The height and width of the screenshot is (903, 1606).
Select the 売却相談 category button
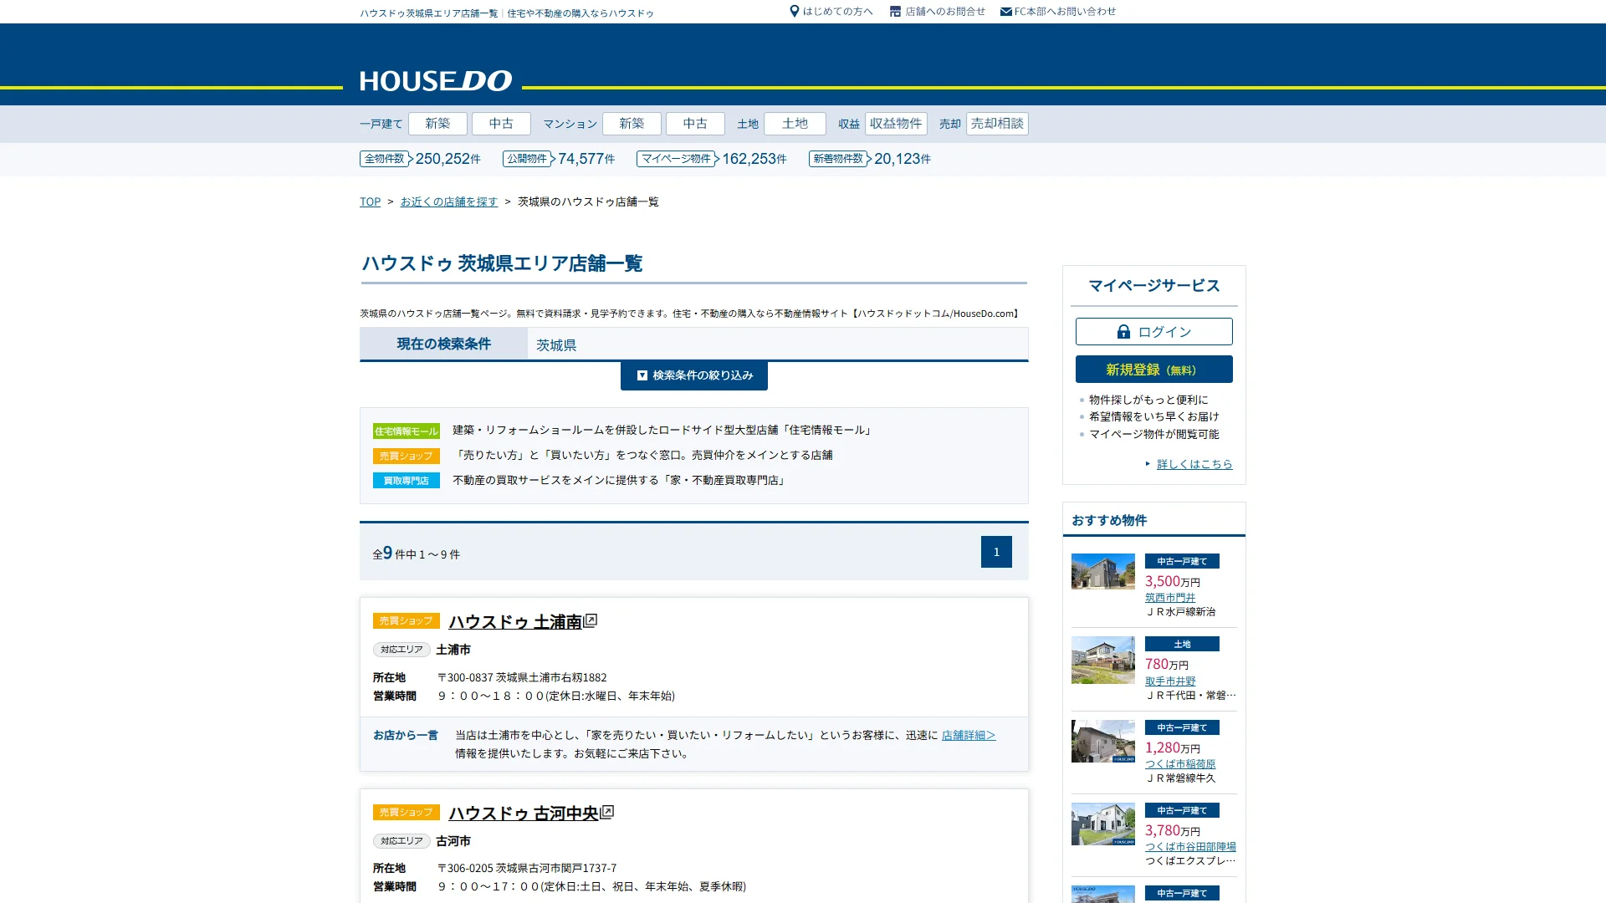point(997,124)
